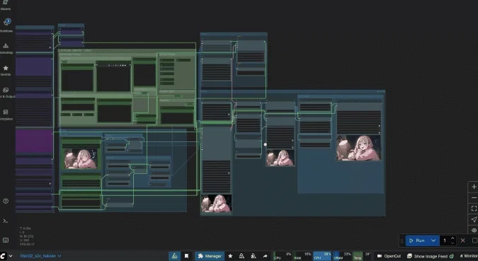Click the magenta-colored node in left column
The height and width of the screenshot is (261, 478).
(x=34, y=141)
